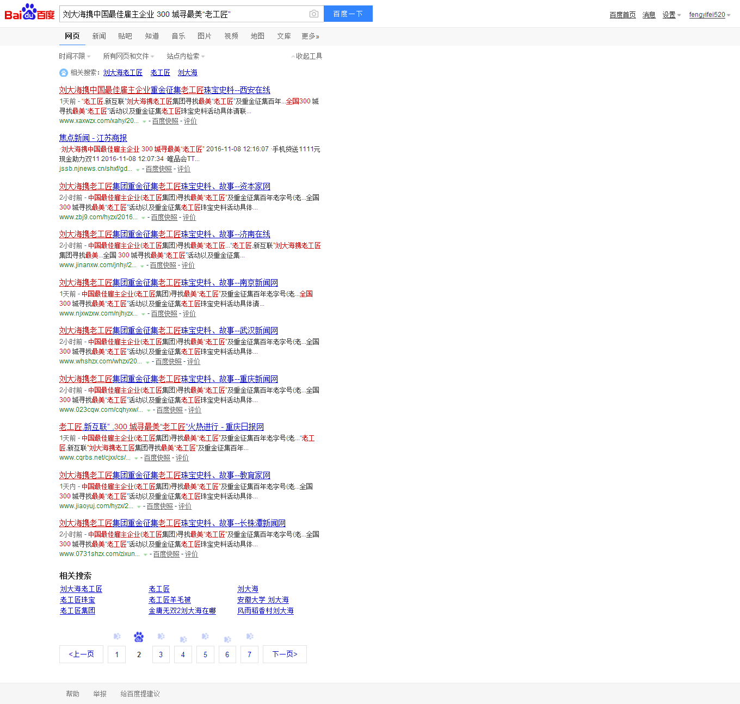Click the paw icon beside 相关搜索
This screenshot has width=740, height=704.
[64, 73]
